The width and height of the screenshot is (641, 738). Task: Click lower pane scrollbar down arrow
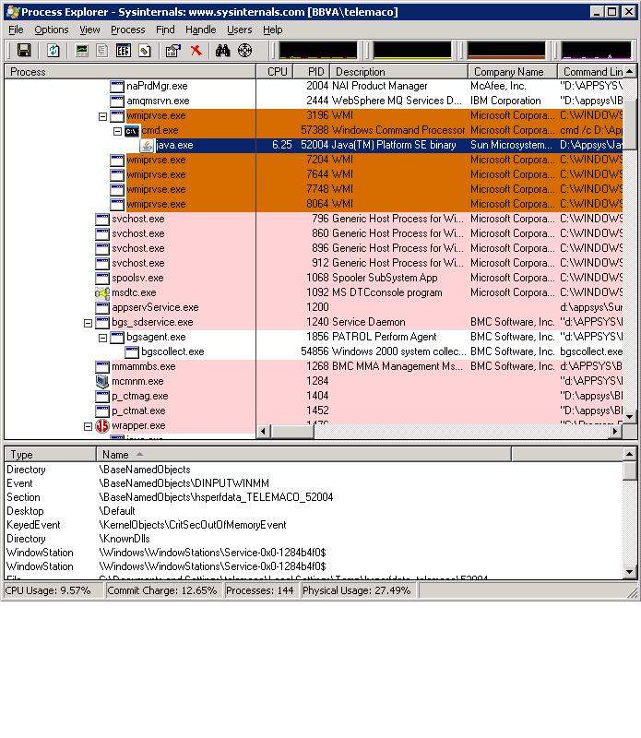(630, 572)
